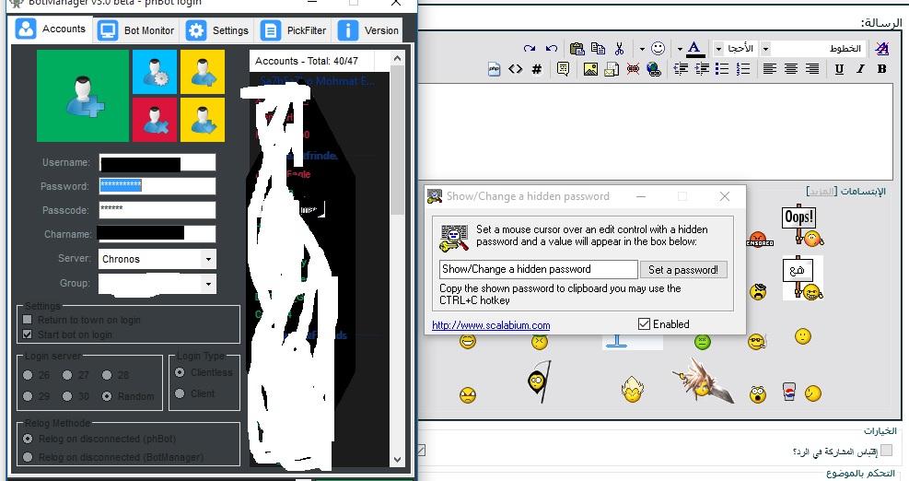Uncheck Start bot on login
This screenshot has width=909, height=481.
pos(28,334)
